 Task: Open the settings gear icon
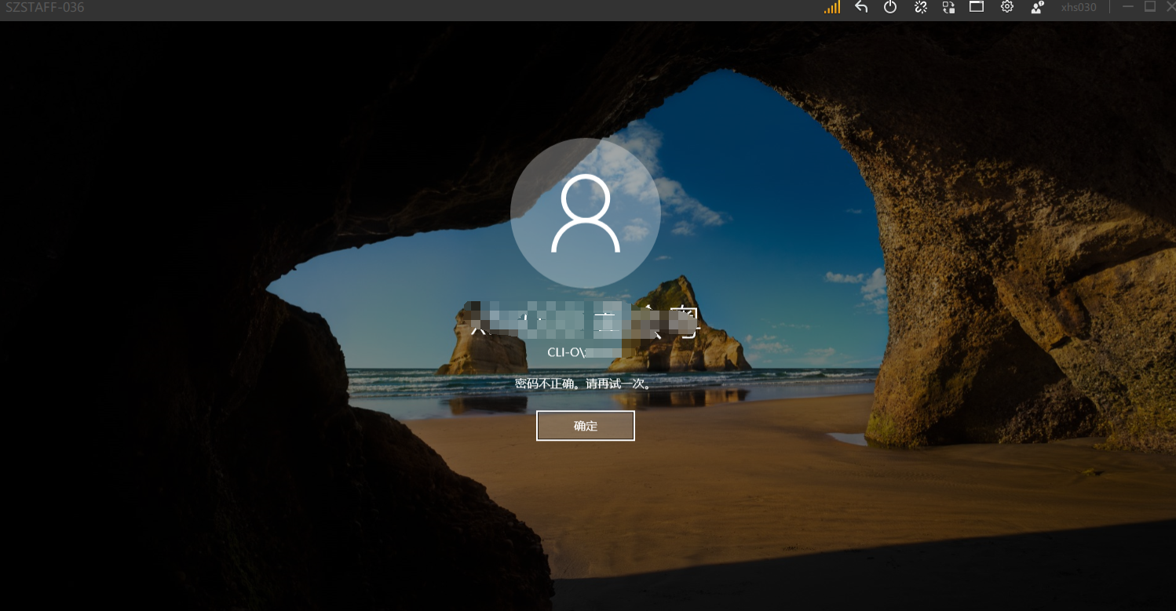pyautogui.click(x=1007, y=7)
